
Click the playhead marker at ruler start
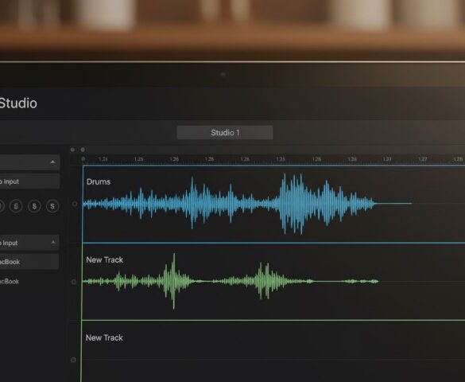point(83,159)
